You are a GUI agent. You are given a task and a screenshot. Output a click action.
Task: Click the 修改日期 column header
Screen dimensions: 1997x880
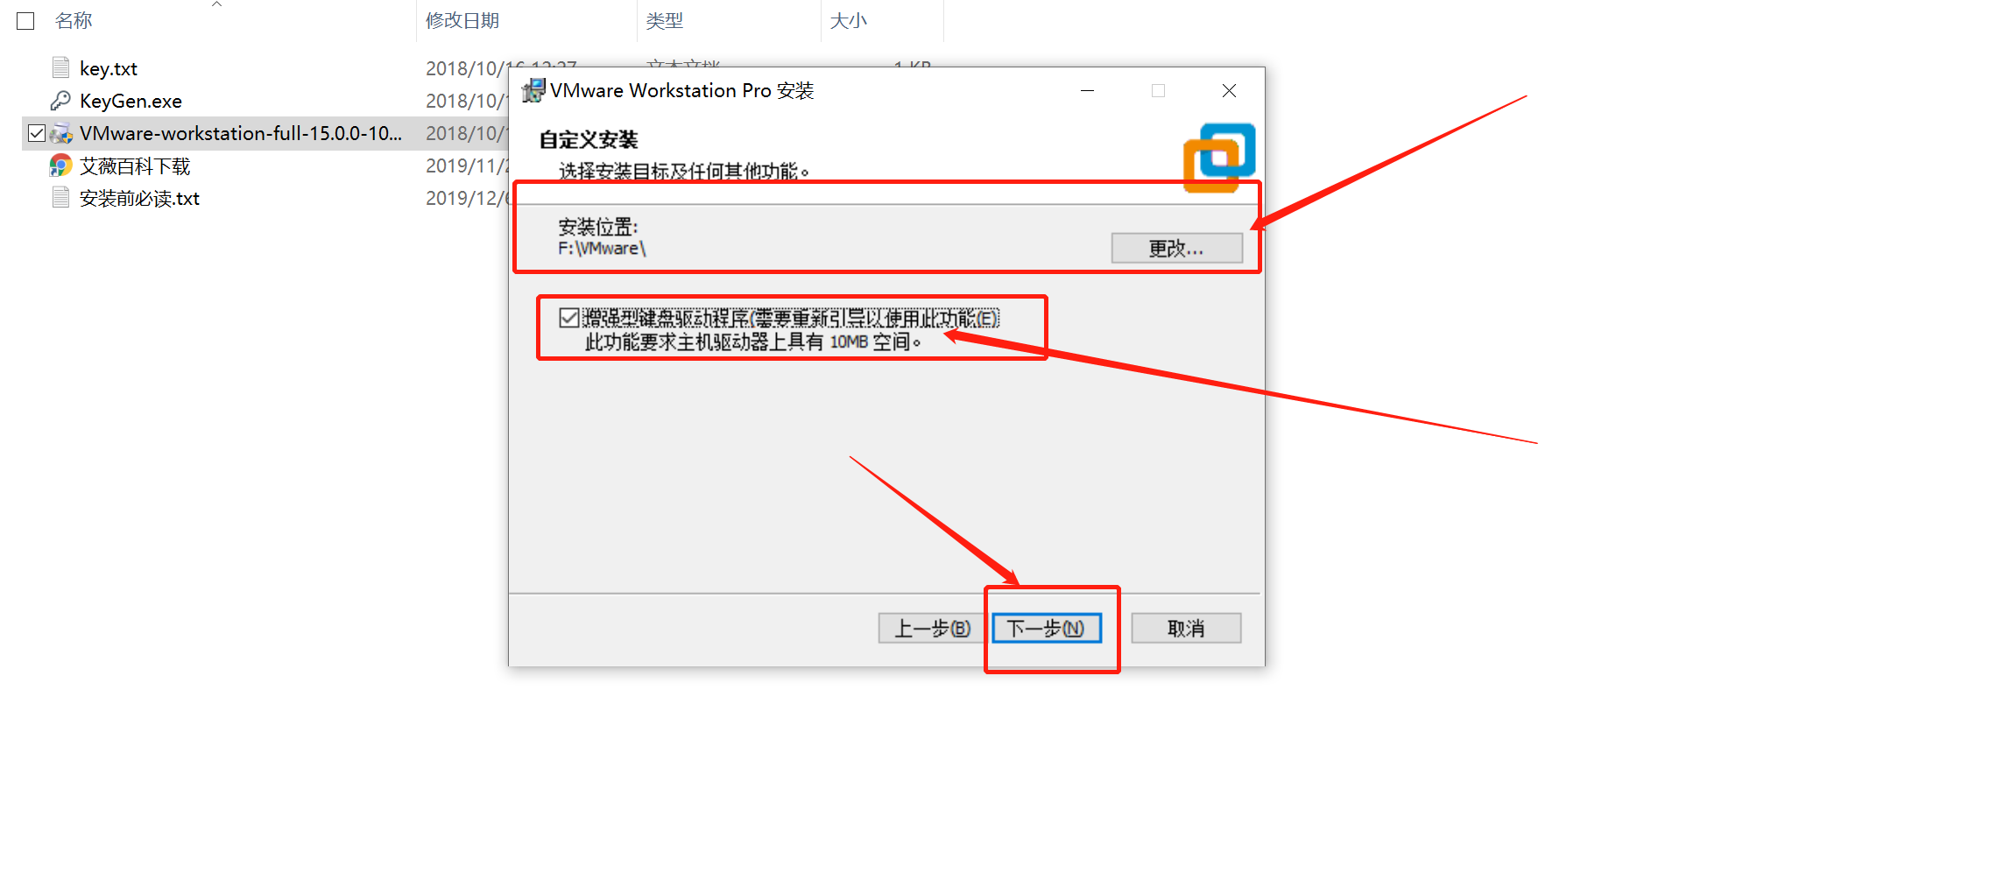point(462,20)
